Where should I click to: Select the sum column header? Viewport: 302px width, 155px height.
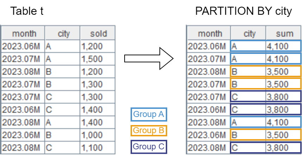click(x=284, y=33)
